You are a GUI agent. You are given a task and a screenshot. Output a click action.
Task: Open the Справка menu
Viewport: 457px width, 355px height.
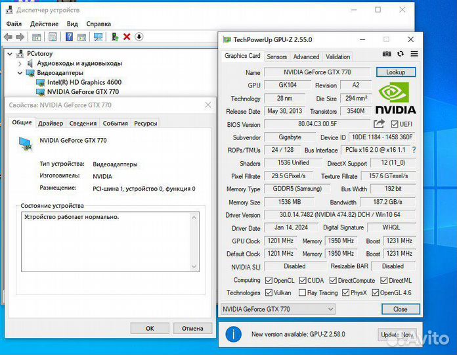(x=98, y=24)
